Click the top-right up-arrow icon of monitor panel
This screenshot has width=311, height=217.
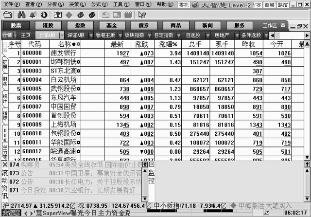coord(307,164)
